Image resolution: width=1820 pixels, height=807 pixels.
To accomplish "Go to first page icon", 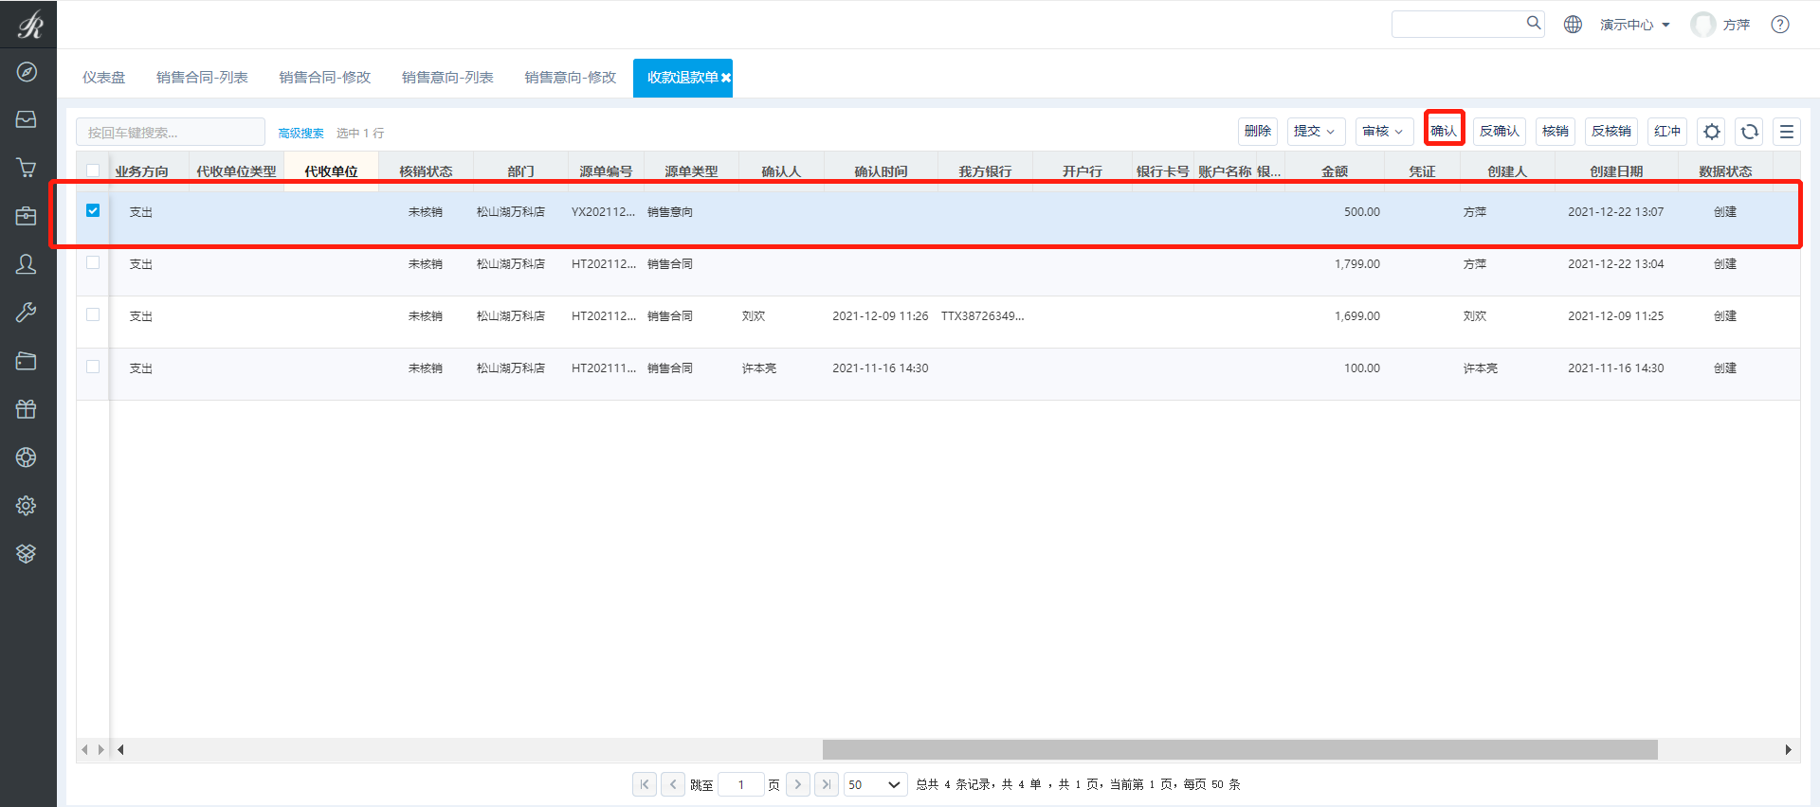I will pyautogui.click(x=645, y=784).
